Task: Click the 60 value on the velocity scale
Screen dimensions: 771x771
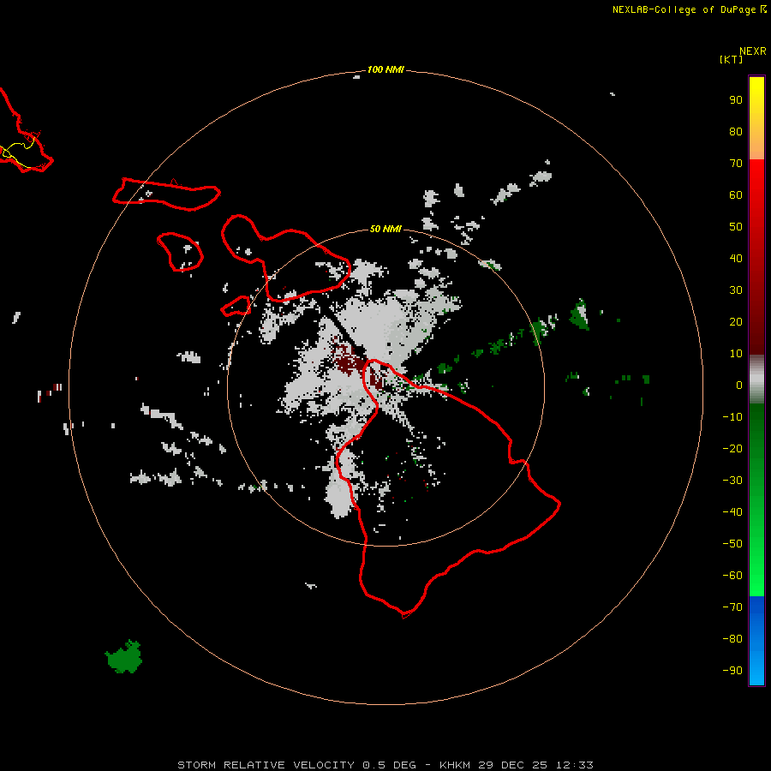Action: (x=736, y=194)
